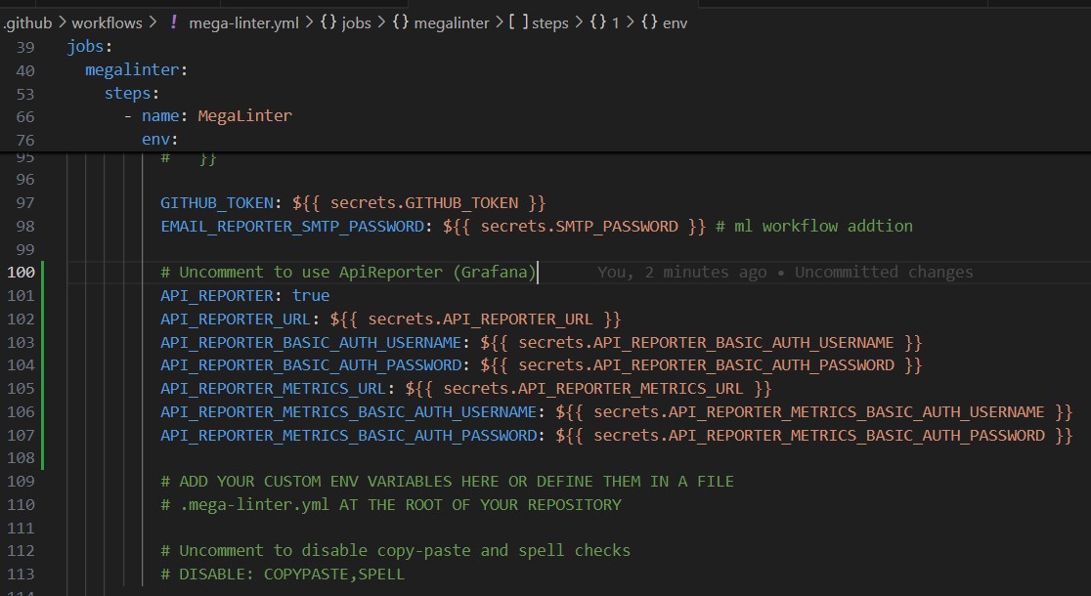1091x596 pixels.
Task: Click the curly-brace icon before jobs breadcrumb
Action: (327, 22)
